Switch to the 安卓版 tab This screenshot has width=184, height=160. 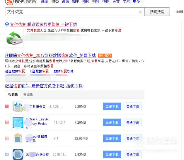[28, 94]
